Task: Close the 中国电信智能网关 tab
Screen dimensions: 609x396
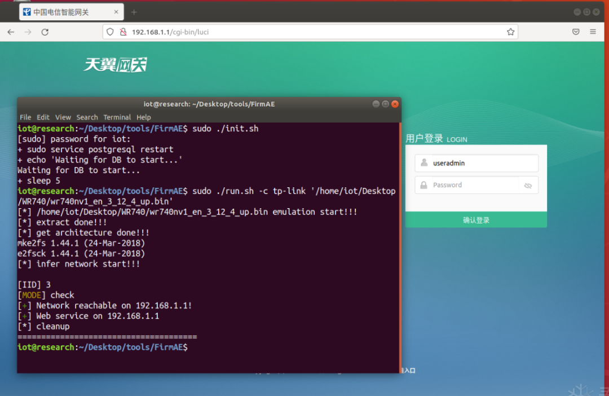Action: pos(116,12)
